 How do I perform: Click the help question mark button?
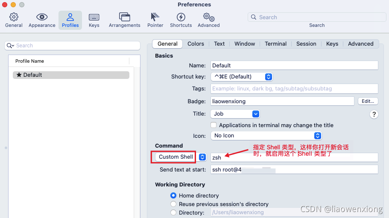tap(374, 114)
